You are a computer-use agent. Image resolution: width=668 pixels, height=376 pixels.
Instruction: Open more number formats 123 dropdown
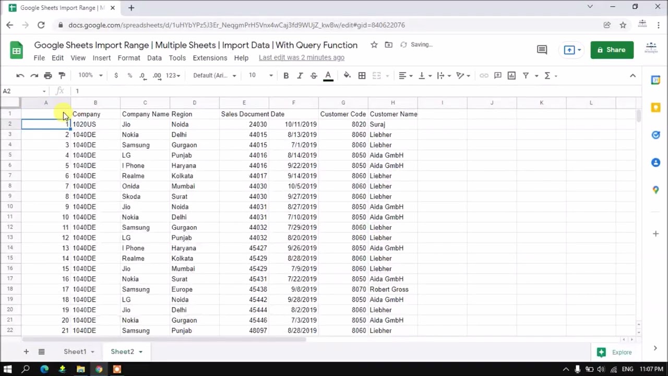[x=173, y=76]
